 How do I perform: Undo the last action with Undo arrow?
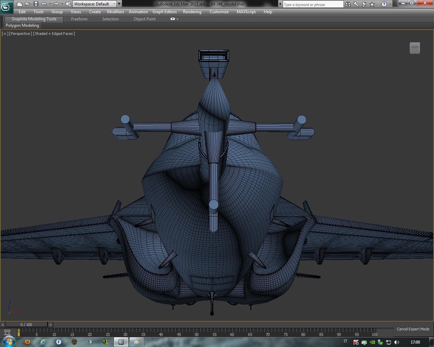pos(44,4)
